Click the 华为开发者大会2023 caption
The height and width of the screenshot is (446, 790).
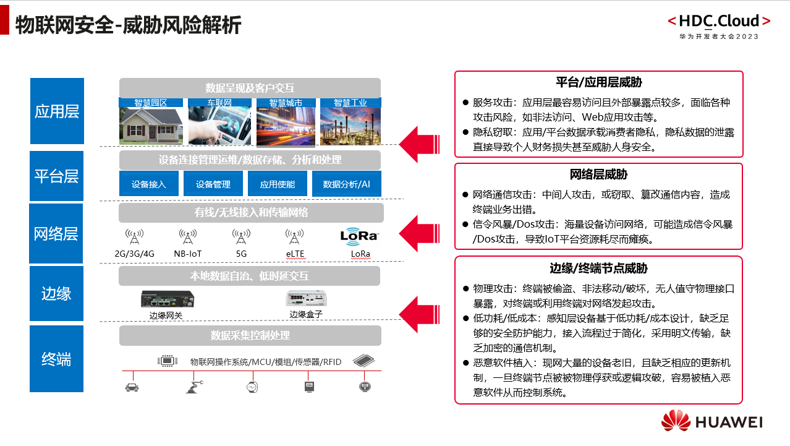(719, 36)
